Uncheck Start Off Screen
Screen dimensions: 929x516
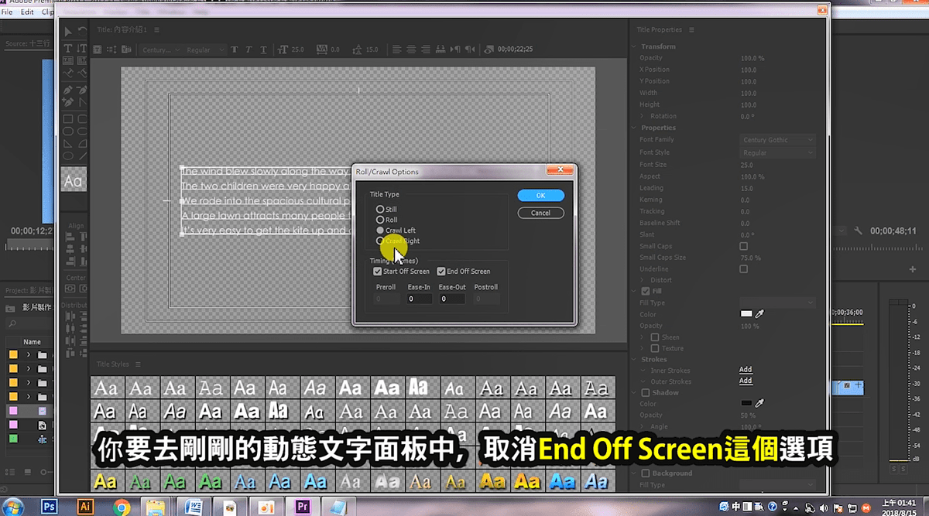377,272
